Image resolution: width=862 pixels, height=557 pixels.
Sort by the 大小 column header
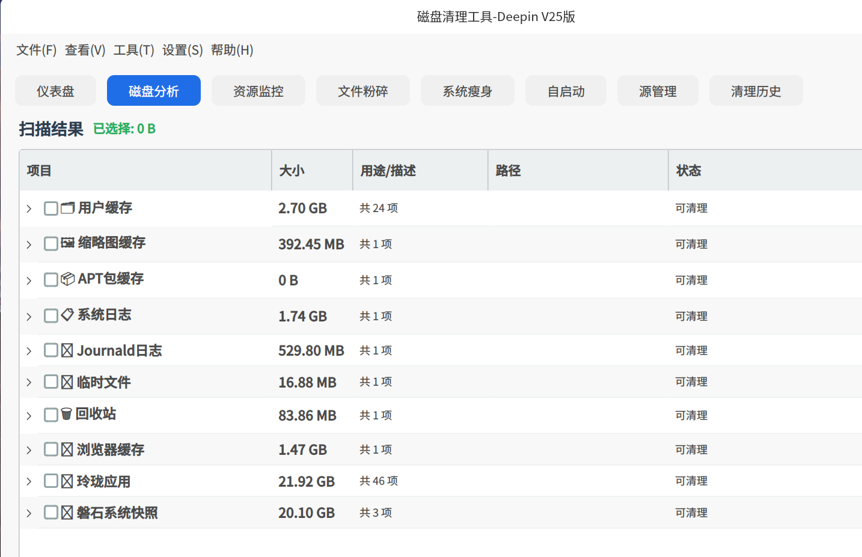point(312,171)
